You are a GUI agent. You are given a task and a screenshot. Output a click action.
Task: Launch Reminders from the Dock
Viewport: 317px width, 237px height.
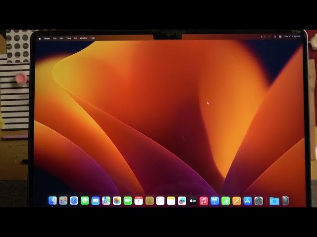click(x=160, y=201)
